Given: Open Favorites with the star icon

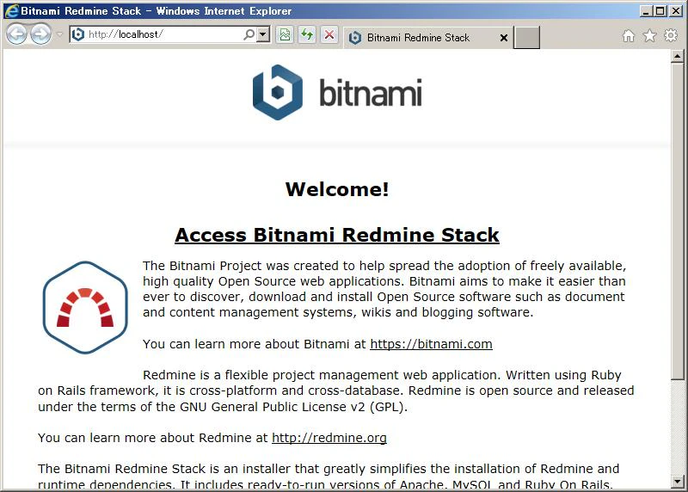Looking at the screenshot, I should 650,36.
